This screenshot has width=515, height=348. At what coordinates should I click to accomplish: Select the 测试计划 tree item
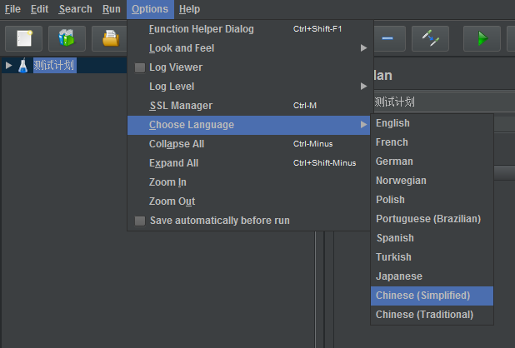(x=54, y=65)
